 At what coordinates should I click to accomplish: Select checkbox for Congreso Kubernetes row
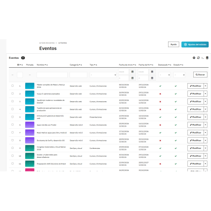[x=13, y=148]
